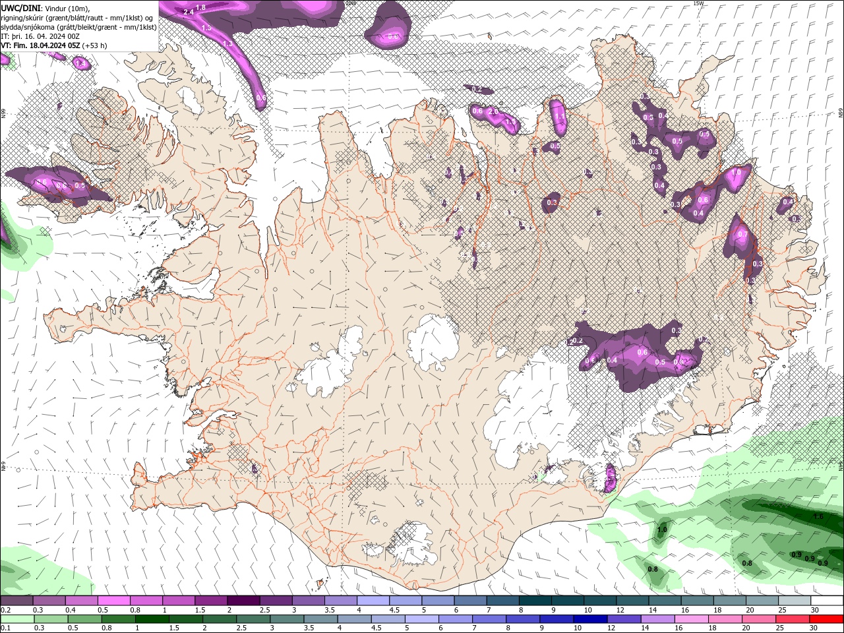
Task: Click the '0.7' snowfall value in the eastern highlands
Action: (x=743, y=234)
